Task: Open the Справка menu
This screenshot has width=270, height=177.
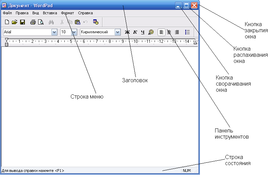Action: [85, 13]
